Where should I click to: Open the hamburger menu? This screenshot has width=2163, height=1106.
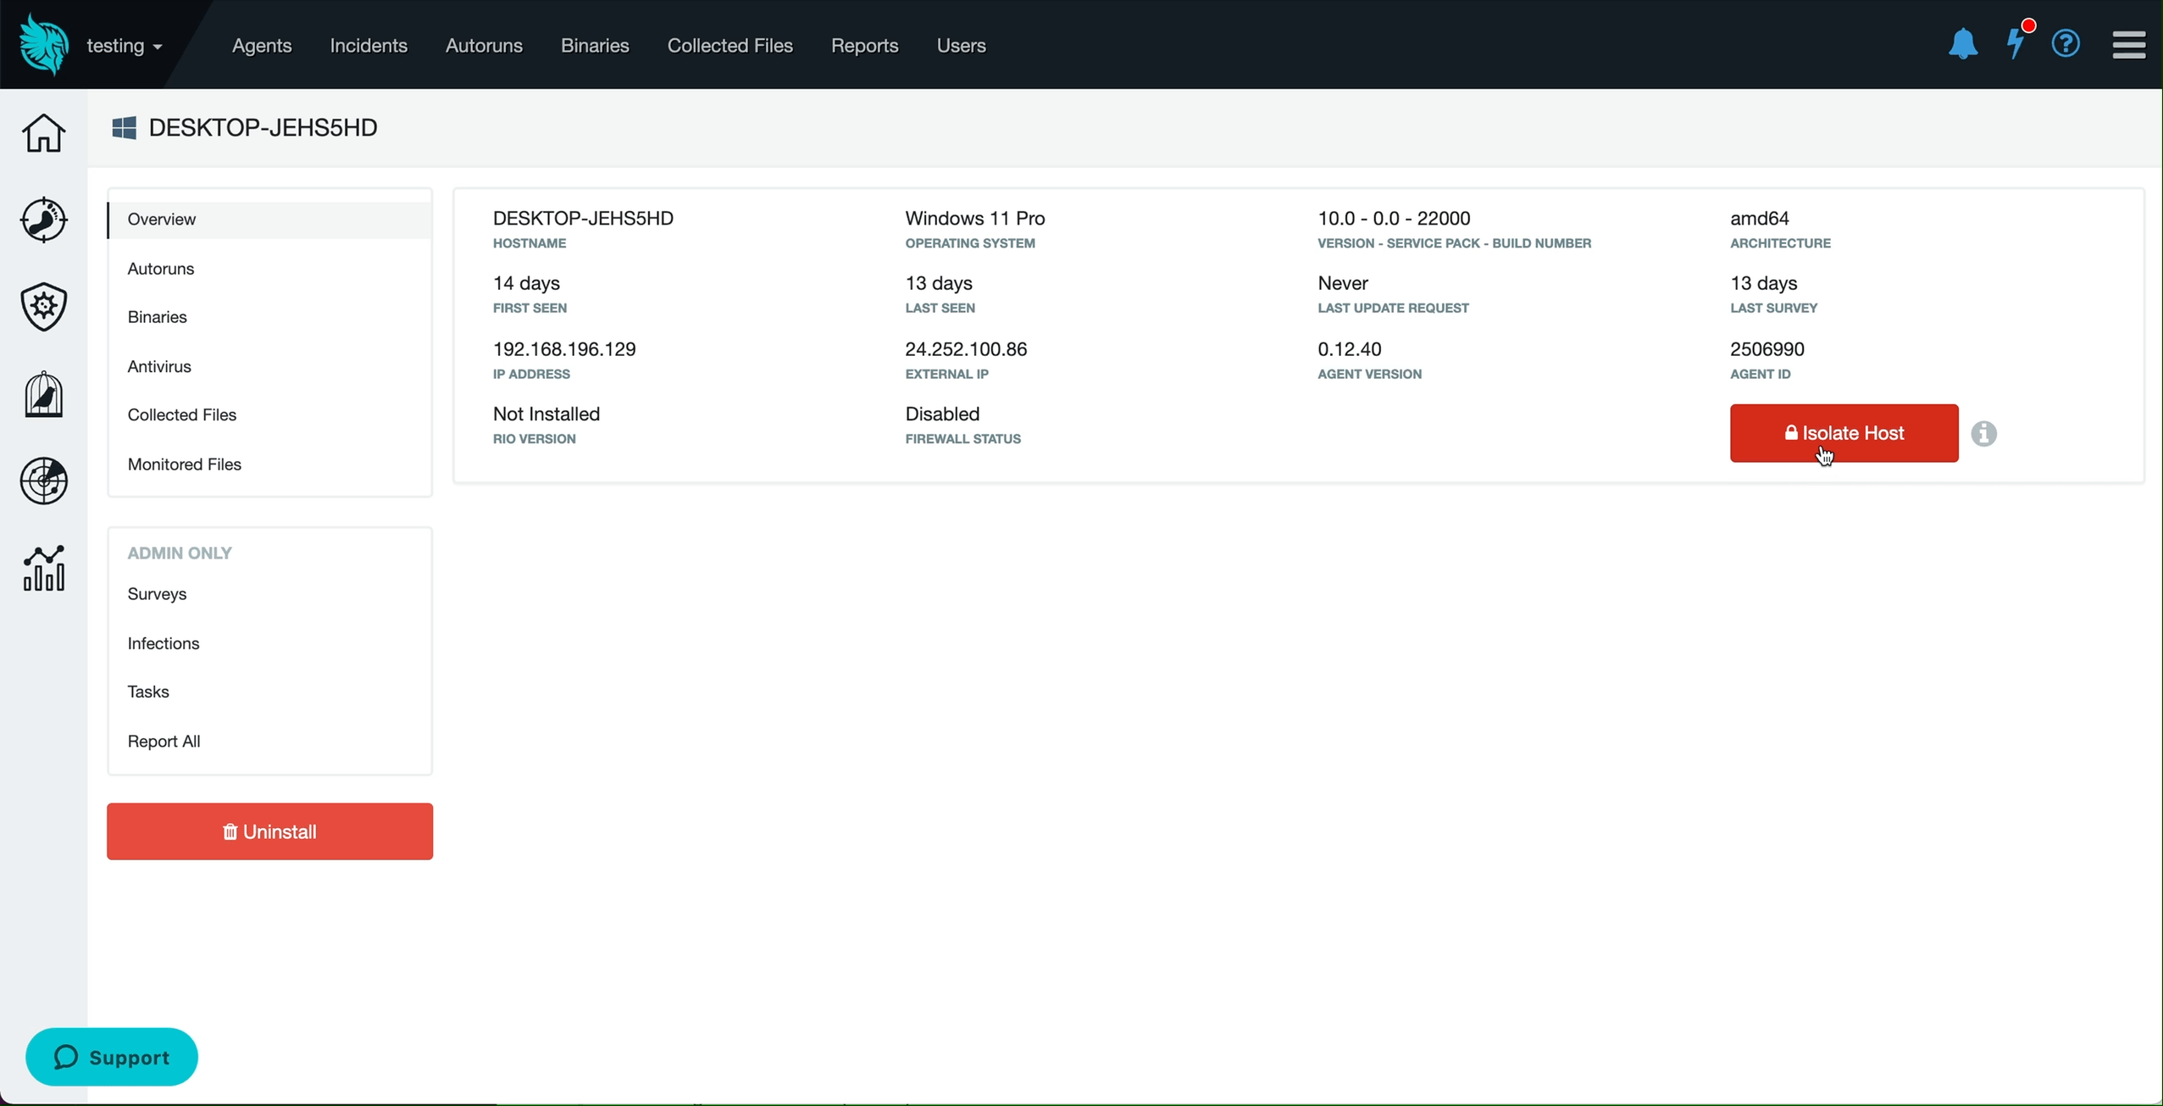click(x=2129, y=45)
